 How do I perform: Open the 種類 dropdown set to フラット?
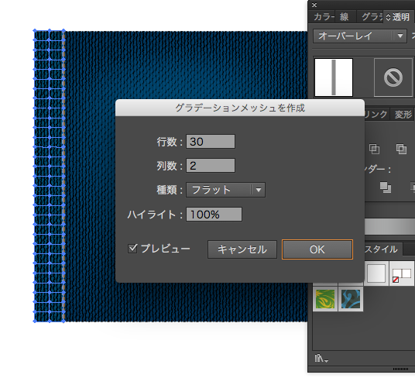click(225, 190)
